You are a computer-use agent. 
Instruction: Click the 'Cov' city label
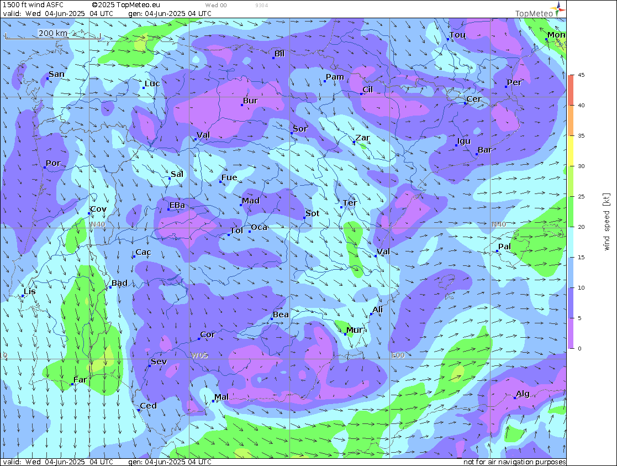pyautogui.click(x=98, y=209)
